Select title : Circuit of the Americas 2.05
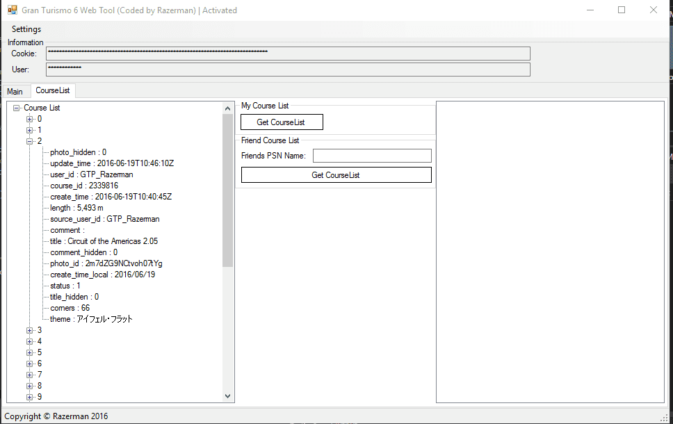The width and height of the screenshot is (673, 424). pos(104,242)
